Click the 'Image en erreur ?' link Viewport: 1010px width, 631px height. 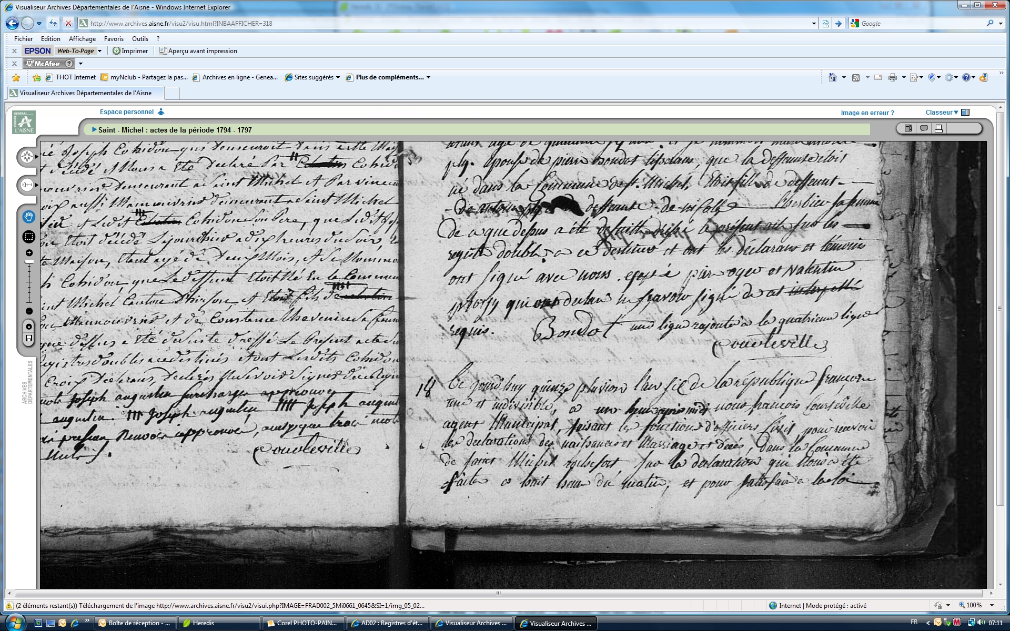(867, 113)
